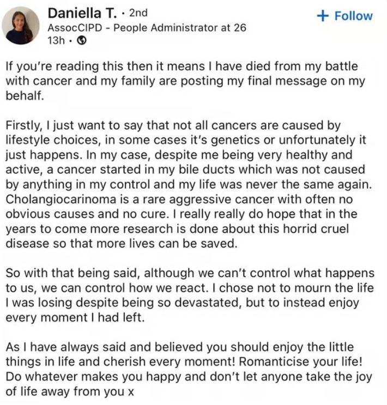Click the 'People Administrator at 26' headline text
Image resolution: width=387 pixels, height=405 pixels.
click(180, 27)
